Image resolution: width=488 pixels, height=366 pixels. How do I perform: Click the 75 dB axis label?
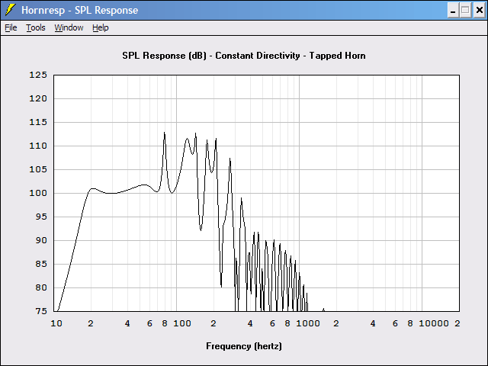click(x=40, y=311)
